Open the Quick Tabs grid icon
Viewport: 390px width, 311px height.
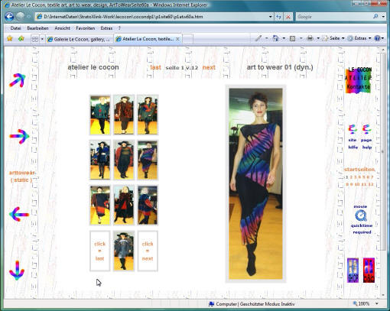(x=35, y=39)
